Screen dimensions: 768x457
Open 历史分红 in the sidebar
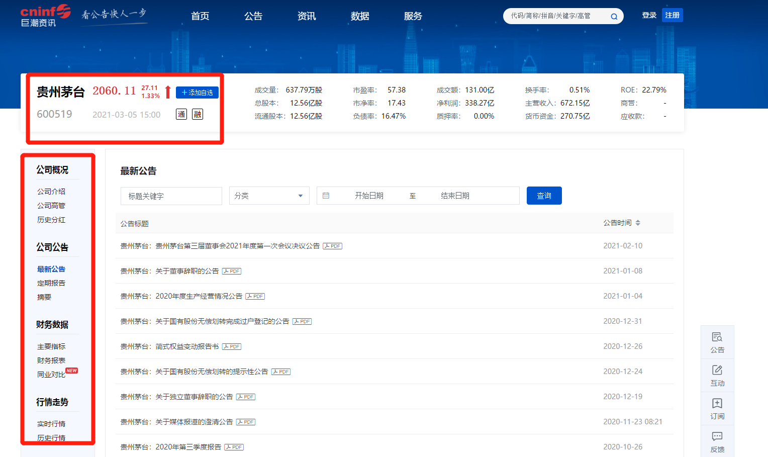51,220
